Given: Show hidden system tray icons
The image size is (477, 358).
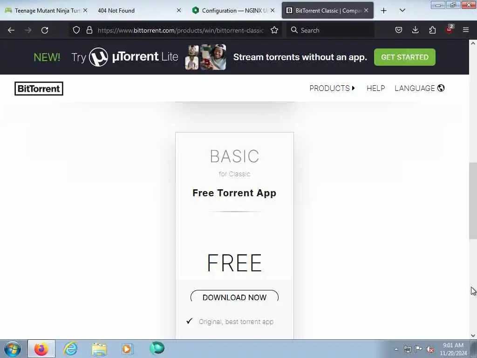Looking at the screenshot, I should (396, 349).
